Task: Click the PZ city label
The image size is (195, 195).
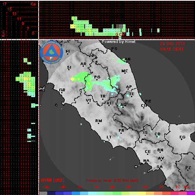Action: point(188,168)
